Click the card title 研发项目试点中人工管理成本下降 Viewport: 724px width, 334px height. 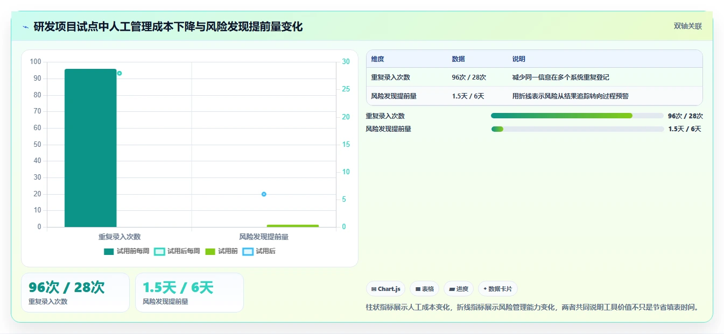point(168,26)
